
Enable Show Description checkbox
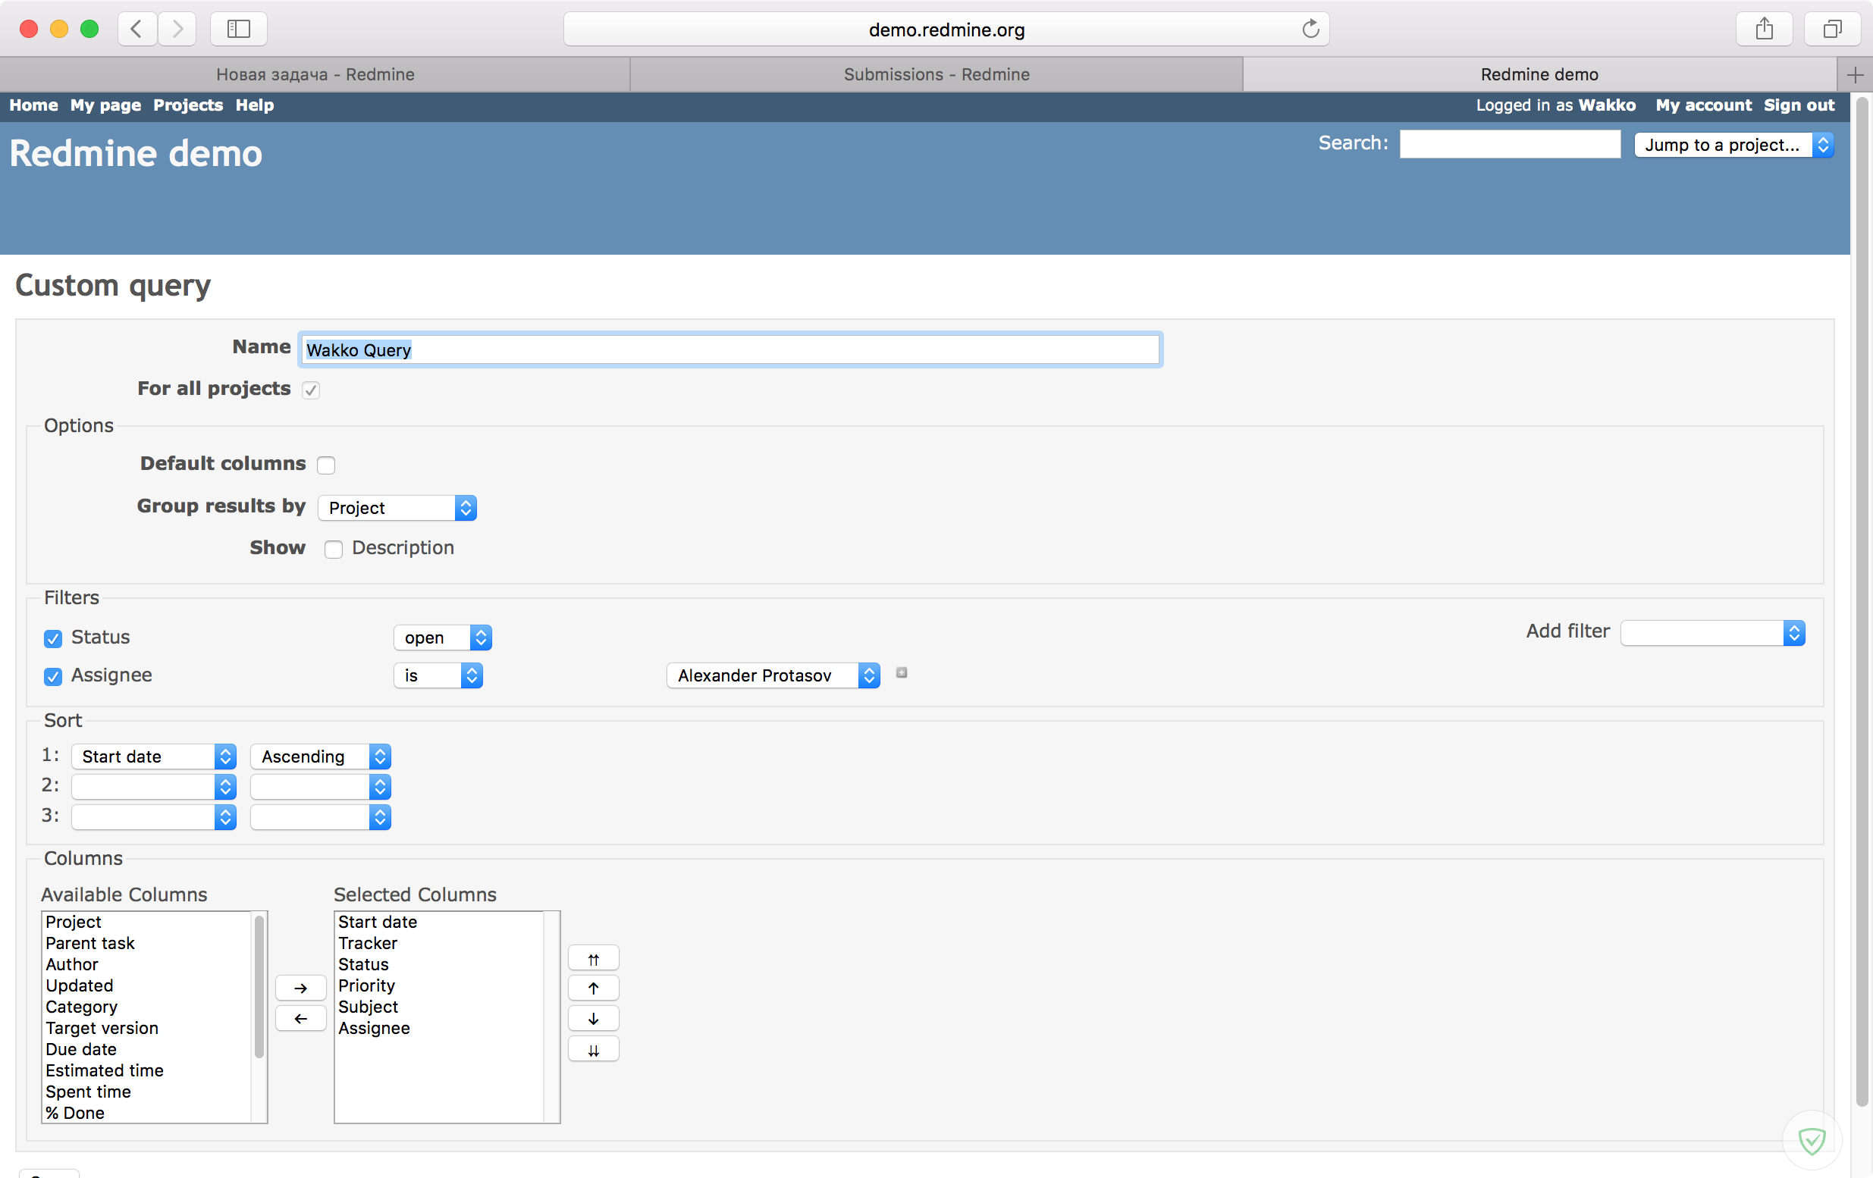pyautogui.click(x=334, y=549)
